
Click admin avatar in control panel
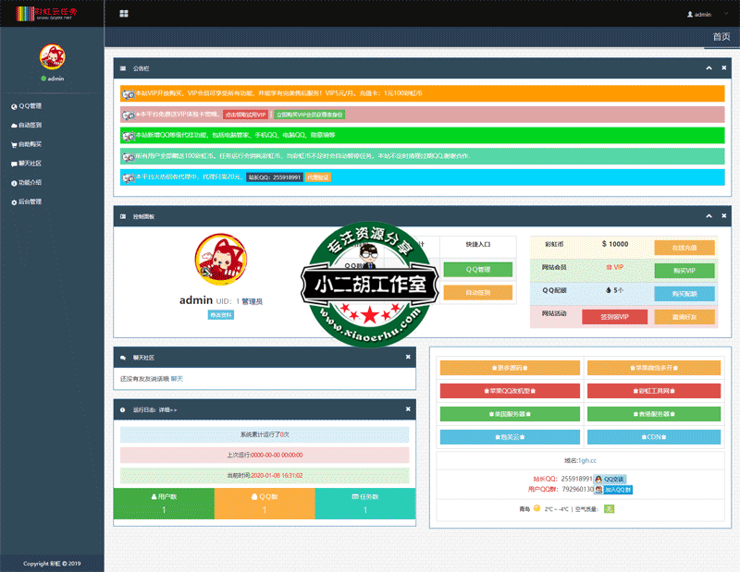tap(220, 260)
